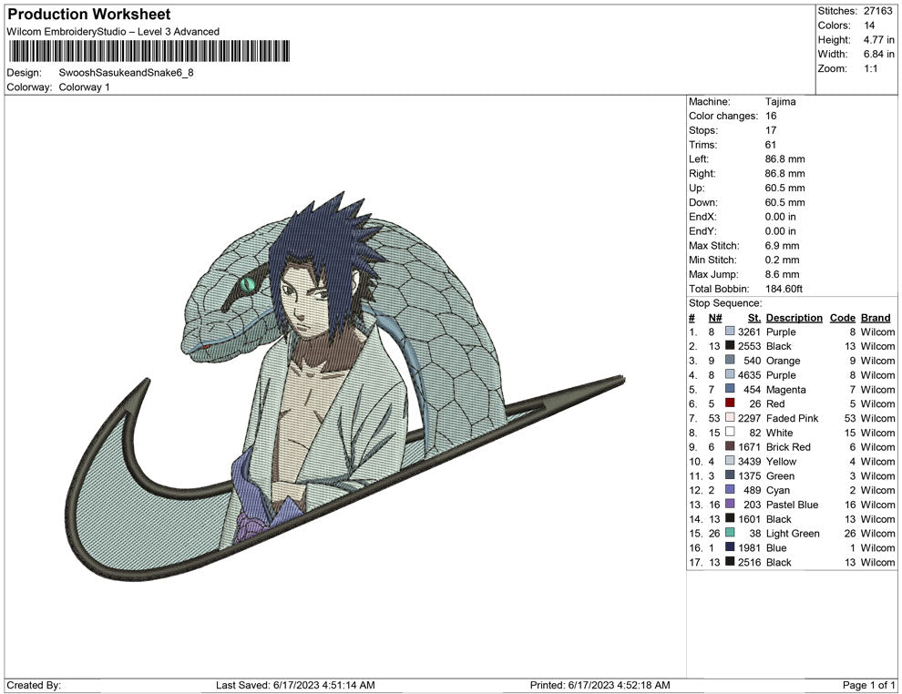This screenshot has height=694, width=902.
Task: Click the Machine value 'Tajima'
Action: 781,102
